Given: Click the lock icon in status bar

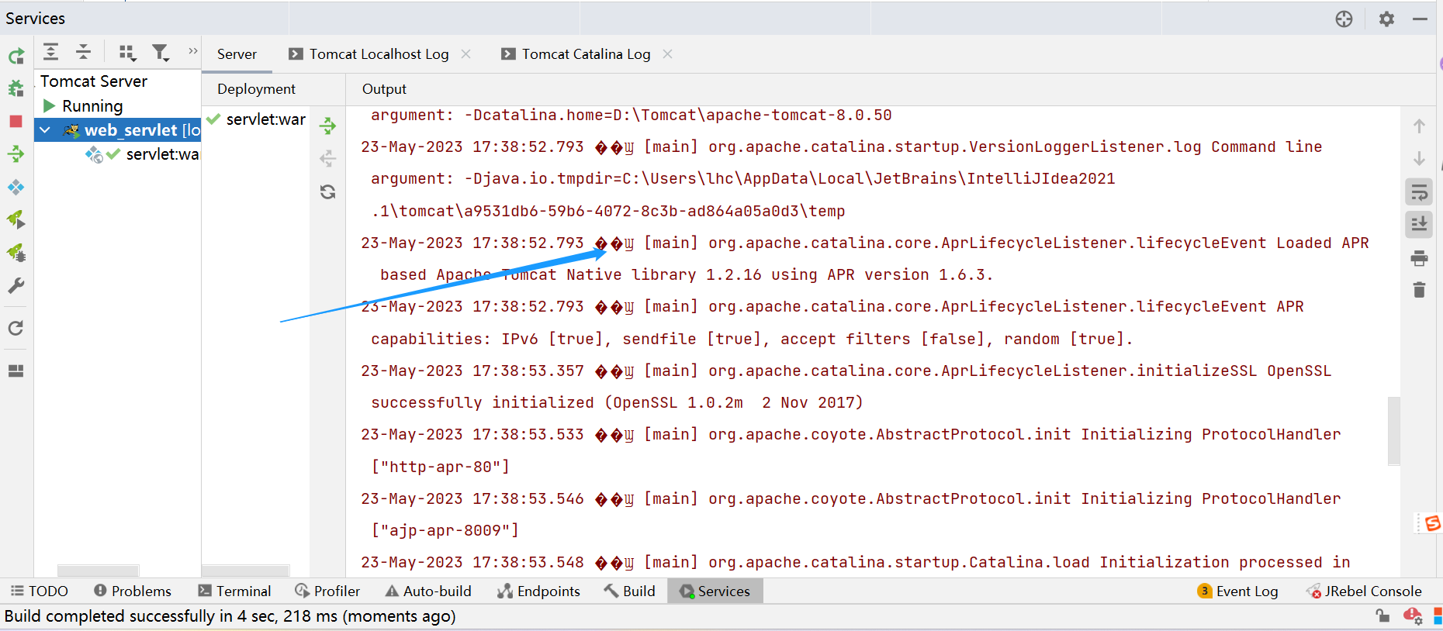Looking at the screenshot, I should 1382,616.
